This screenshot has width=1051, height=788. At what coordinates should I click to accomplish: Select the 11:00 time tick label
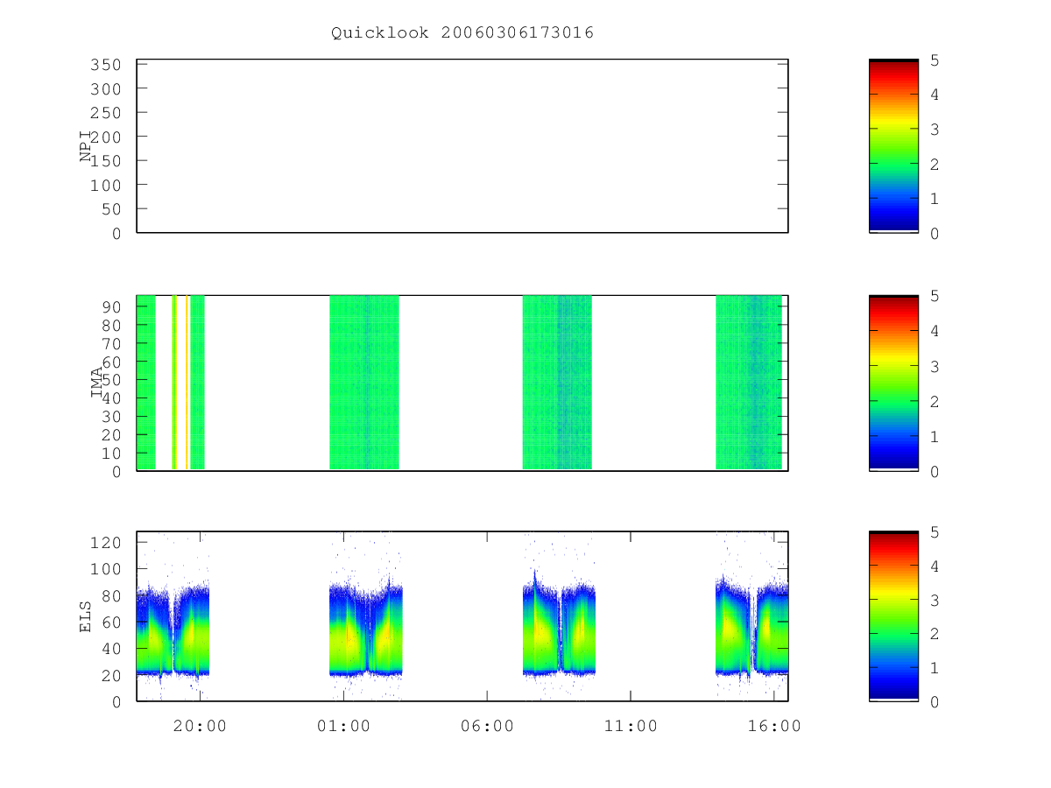tap(631, 726)
